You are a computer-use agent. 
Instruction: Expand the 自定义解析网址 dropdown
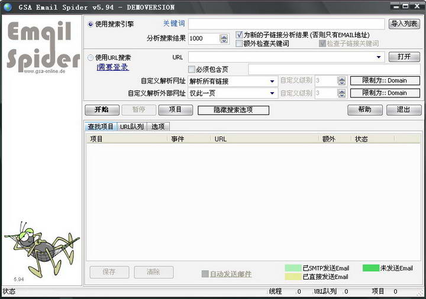[x=272, y=81]
